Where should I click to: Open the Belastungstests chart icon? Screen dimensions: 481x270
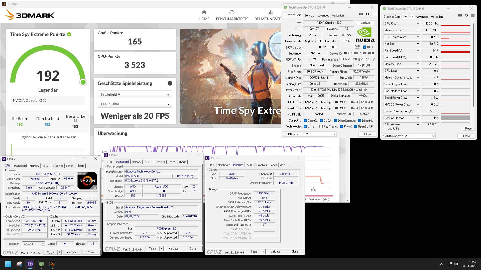coord(271,12)
